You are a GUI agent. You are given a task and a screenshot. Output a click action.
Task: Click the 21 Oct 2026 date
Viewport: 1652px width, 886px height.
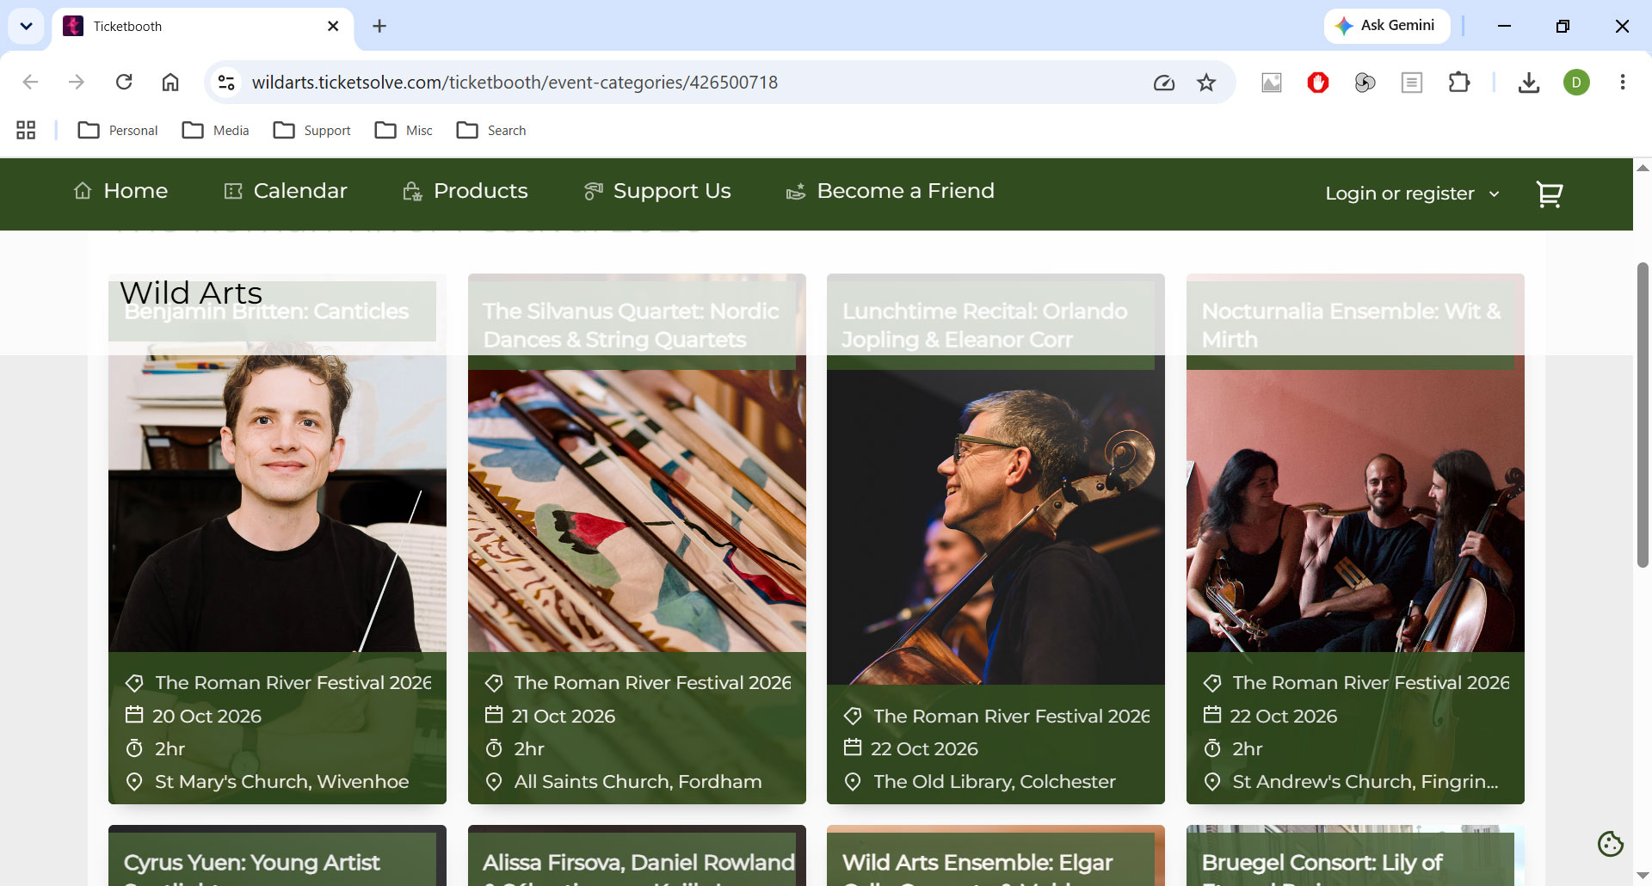click(x=564, y=716)
